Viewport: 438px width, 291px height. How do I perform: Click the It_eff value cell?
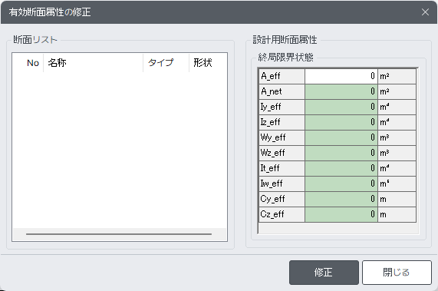pyautogui.click(x=341, y=169)
